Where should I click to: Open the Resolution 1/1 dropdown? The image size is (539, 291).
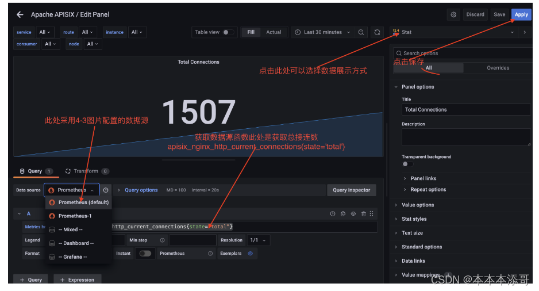point(258,240)
